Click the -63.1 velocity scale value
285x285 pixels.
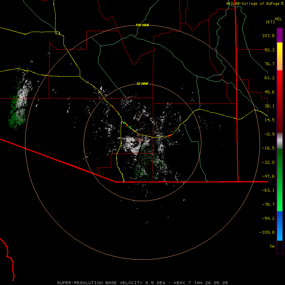pyautogui.click(x=268, y=190)
